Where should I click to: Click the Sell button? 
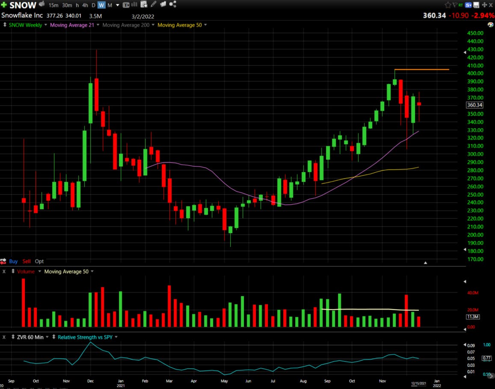27,261
